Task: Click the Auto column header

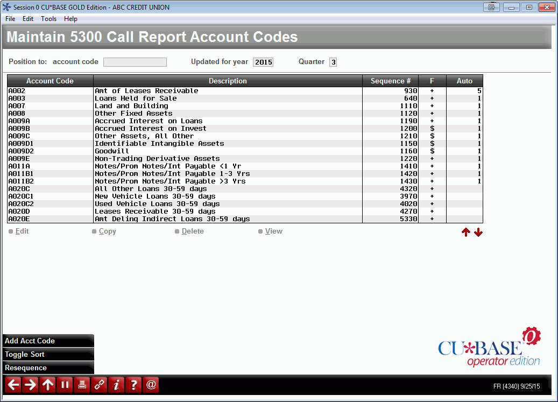Action: click(x=464, y=81)
